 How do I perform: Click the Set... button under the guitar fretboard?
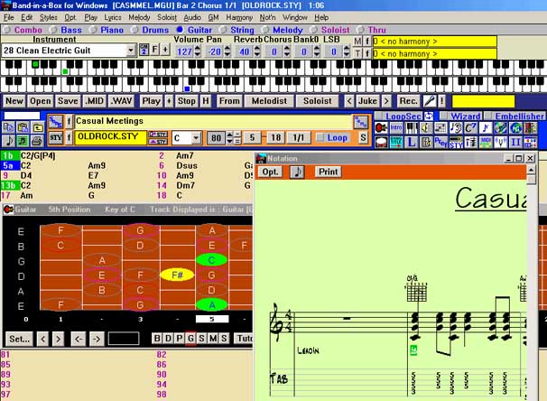(x=20, y=339)
